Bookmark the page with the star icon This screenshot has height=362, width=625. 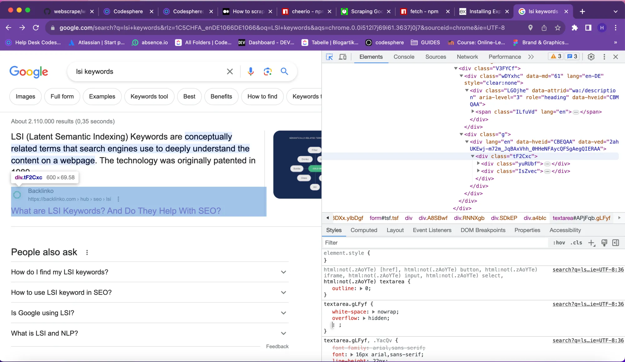[557, 28]
